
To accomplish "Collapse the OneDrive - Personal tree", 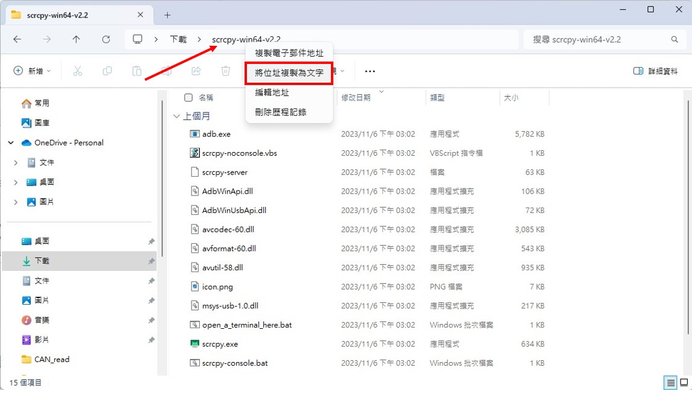I will coord(11,142).
